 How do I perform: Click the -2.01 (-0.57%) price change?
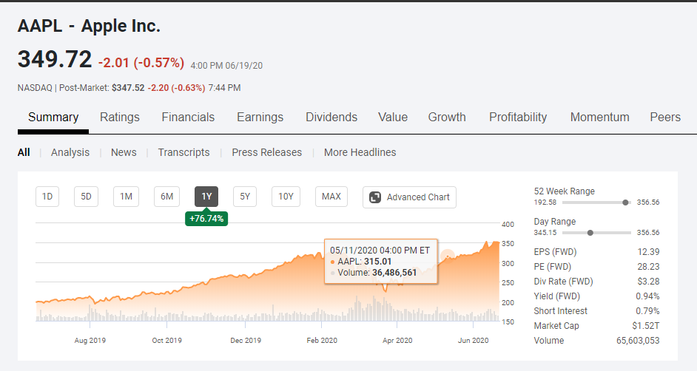coord(141,63)
